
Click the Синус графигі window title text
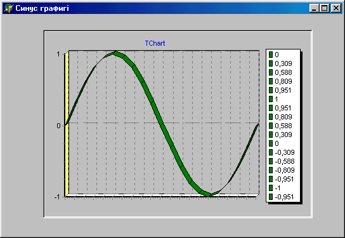42,8
